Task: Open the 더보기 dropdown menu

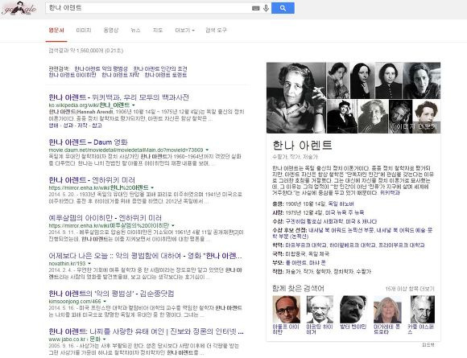Action: click(x=184, y=31)
